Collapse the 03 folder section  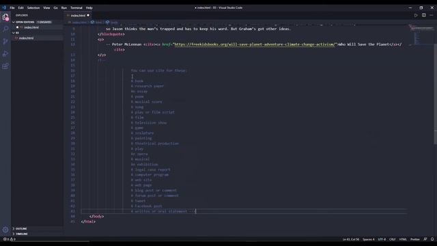pyautogui.click(x=14, y=33)
